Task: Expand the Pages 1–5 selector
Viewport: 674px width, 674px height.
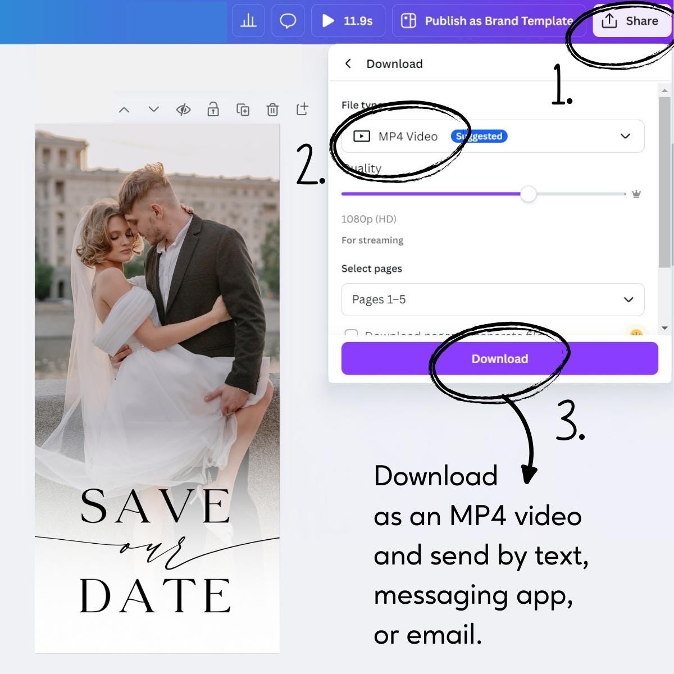Action: [x=628, y=299]
